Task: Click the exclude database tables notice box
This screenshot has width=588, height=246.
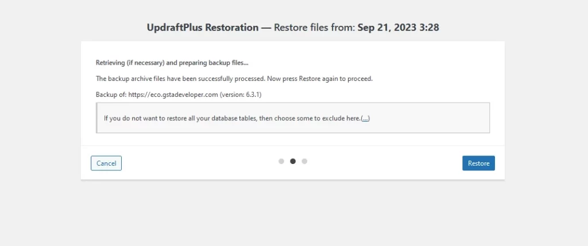Action: 293,118
